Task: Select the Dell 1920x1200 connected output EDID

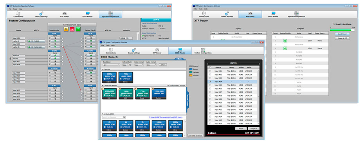Action: click(109, 93)
